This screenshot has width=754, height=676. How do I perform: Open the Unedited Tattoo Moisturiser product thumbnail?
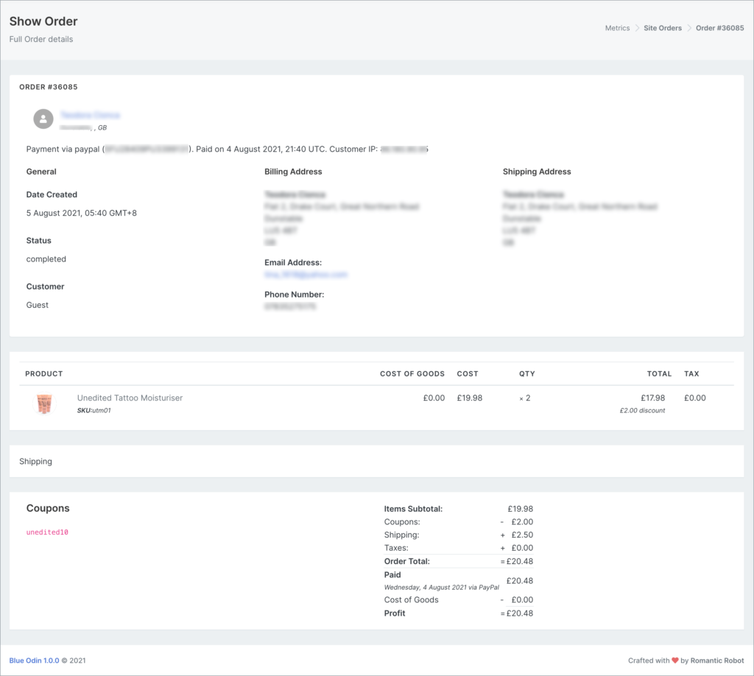pyautogui.click(x=45, y=404)
